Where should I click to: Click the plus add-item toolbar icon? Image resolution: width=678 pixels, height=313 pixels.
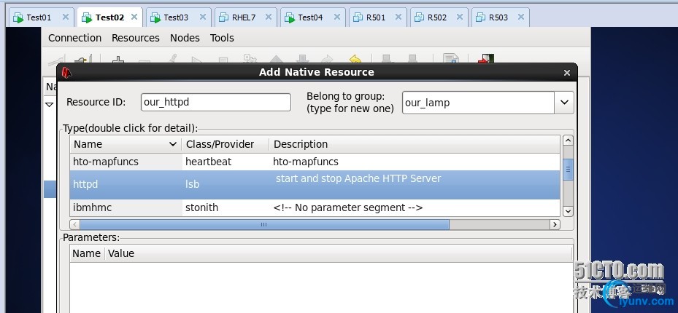point(118,60)
